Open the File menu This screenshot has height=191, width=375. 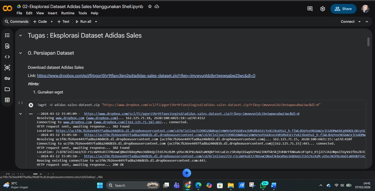tap(20, 13)
